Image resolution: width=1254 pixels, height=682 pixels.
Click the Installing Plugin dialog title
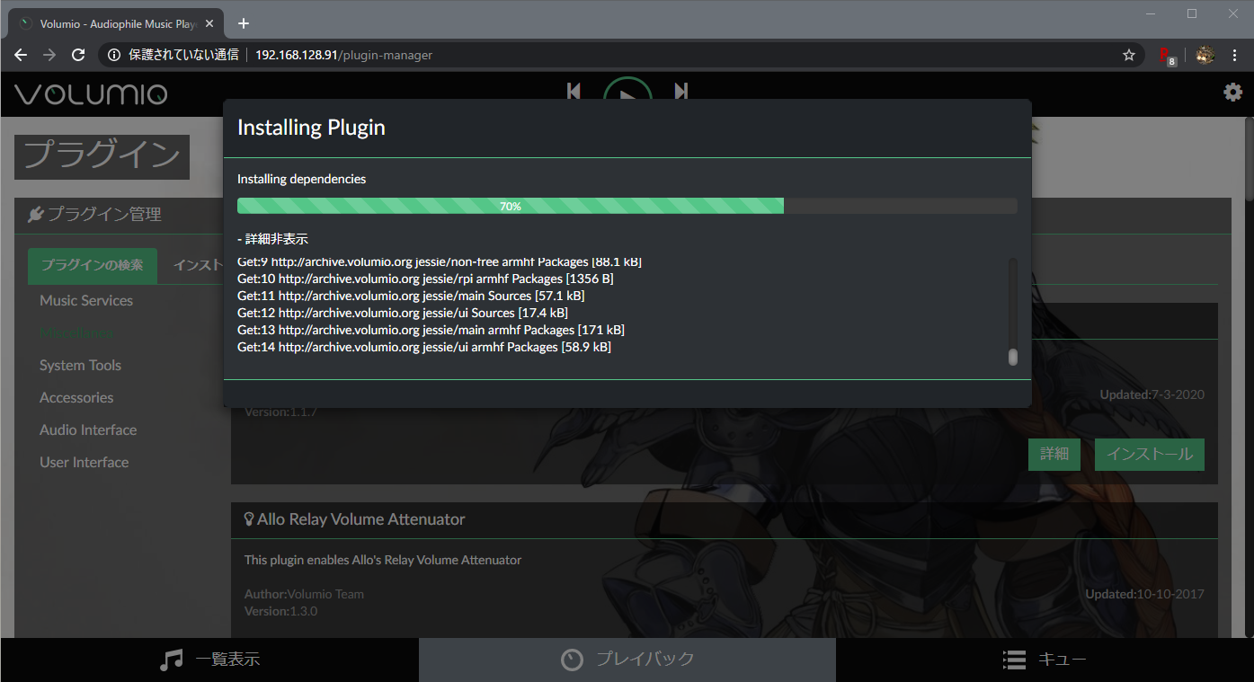click(311, 128)
